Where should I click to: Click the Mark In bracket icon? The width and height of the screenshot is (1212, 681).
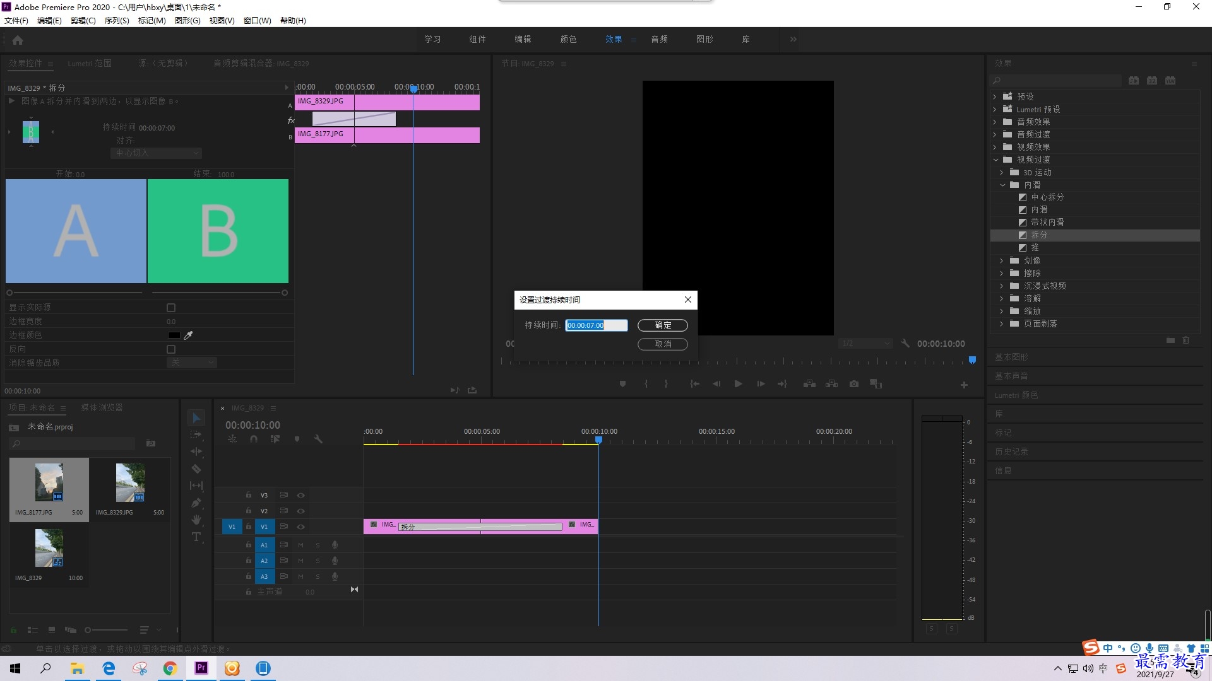click(x=646, y=384)
